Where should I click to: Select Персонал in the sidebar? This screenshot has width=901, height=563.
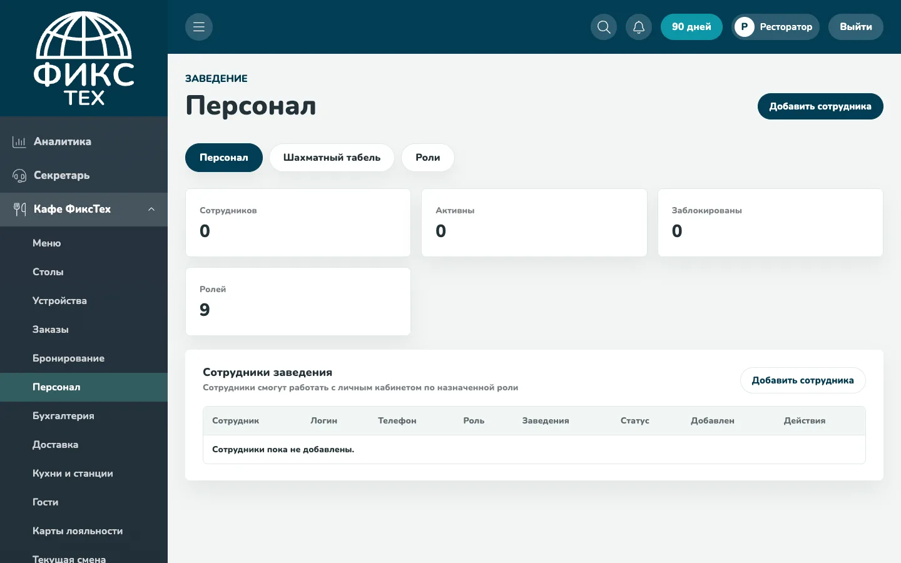[84, 387]
